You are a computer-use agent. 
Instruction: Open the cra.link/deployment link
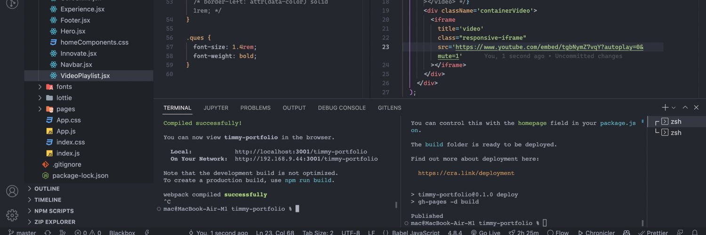[466, 173]
